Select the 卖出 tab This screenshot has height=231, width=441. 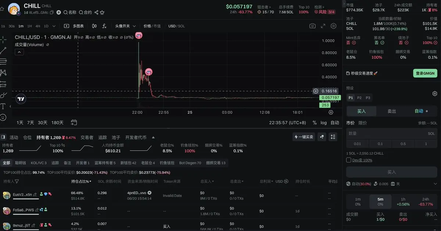click(x=392, y=111)
